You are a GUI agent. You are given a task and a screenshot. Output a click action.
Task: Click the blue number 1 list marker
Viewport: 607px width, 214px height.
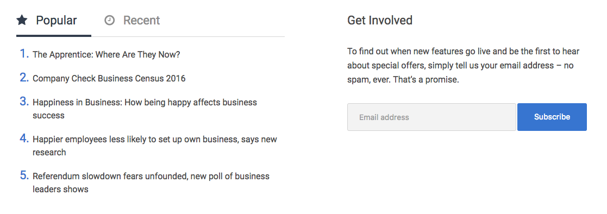[x=24, y=54]
